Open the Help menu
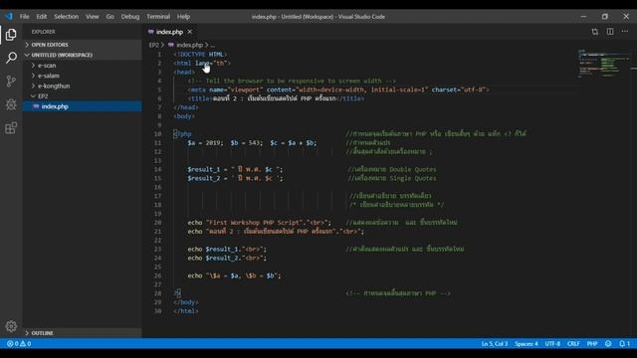Viewport: 637px width, 358px height. pos(183,17)
